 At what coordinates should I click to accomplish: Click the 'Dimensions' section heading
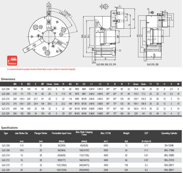point(8,79)
